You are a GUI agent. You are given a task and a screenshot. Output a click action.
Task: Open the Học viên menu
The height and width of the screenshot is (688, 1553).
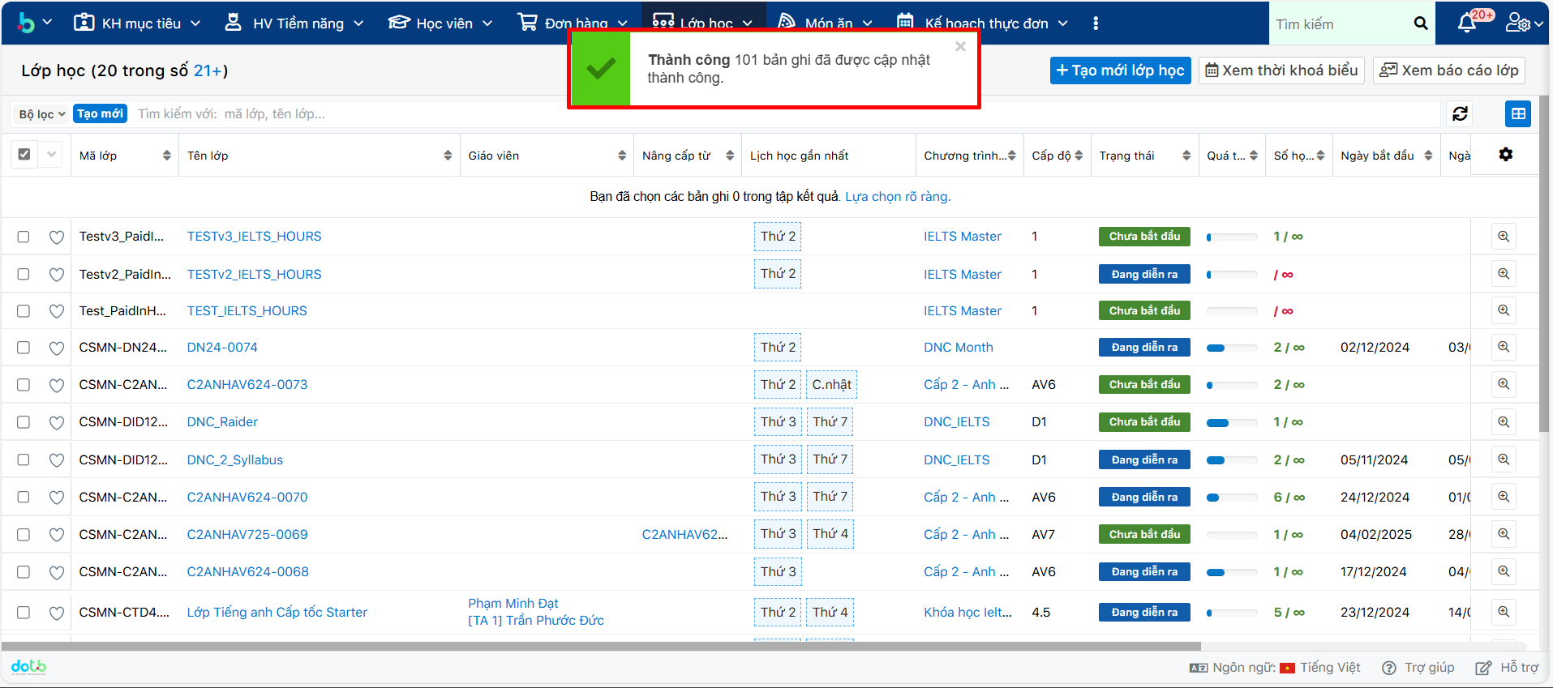(x=440, y=24)
